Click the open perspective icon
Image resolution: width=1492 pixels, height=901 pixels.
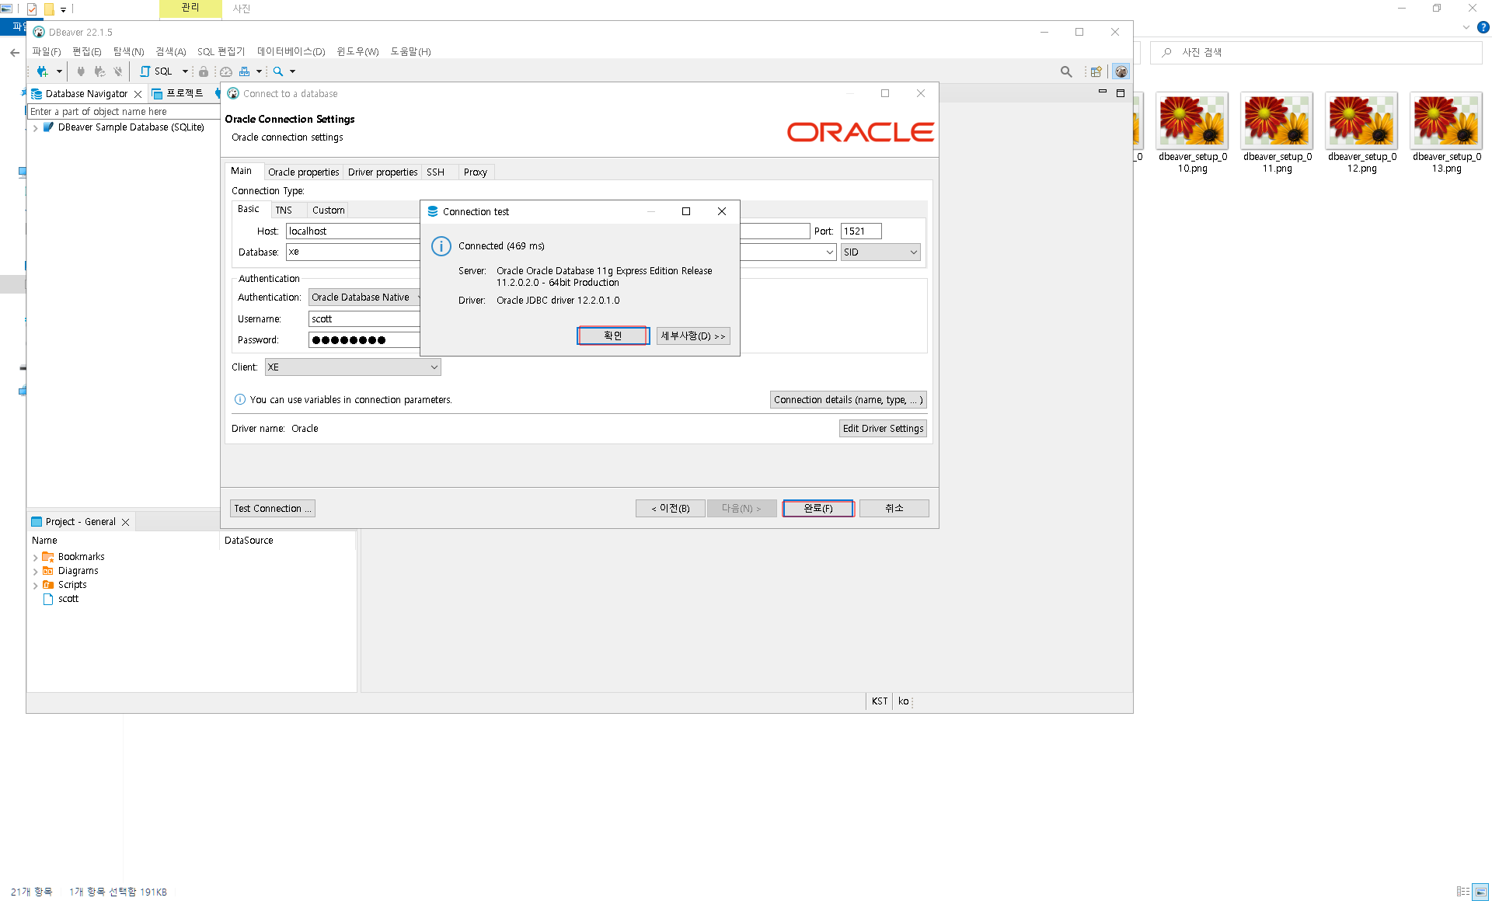pyautogui.click(x=1096, y=71)
